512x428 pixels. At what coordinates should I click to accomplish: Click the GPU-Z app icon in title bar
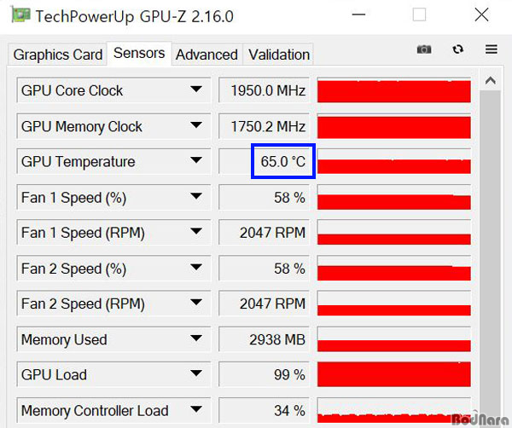point(19,16)
